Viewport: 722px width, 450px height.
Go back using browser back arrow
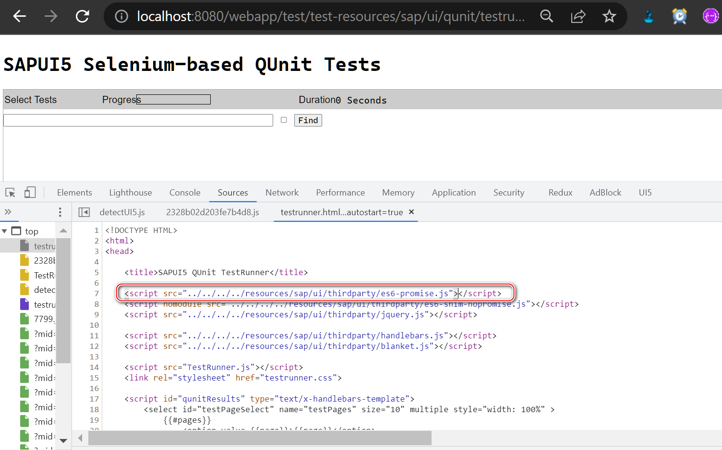click(x=20, y=16)
